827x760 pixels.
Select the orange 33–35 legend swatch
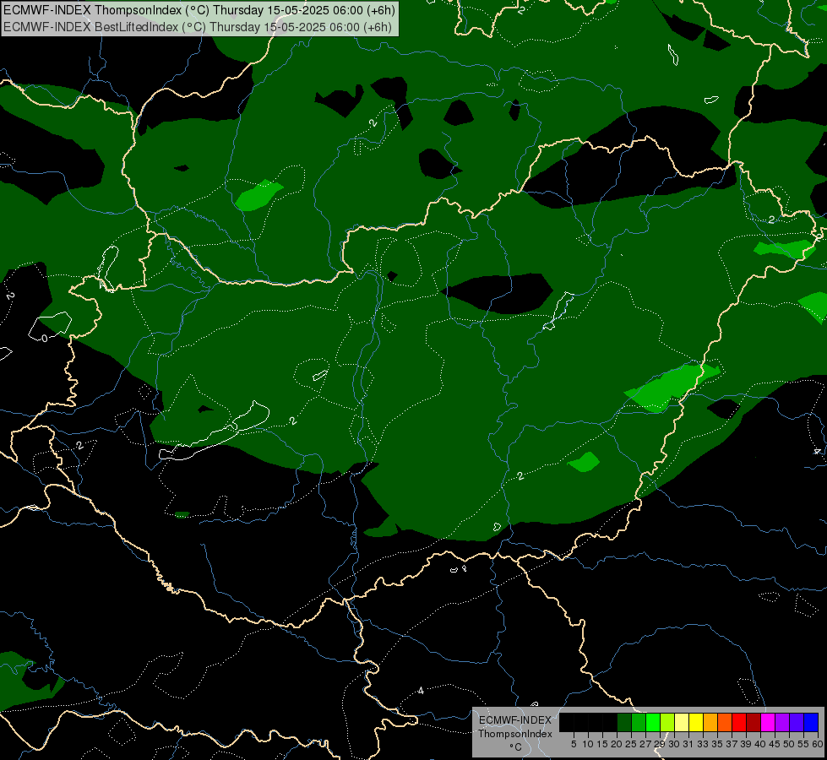pos(710,722)
